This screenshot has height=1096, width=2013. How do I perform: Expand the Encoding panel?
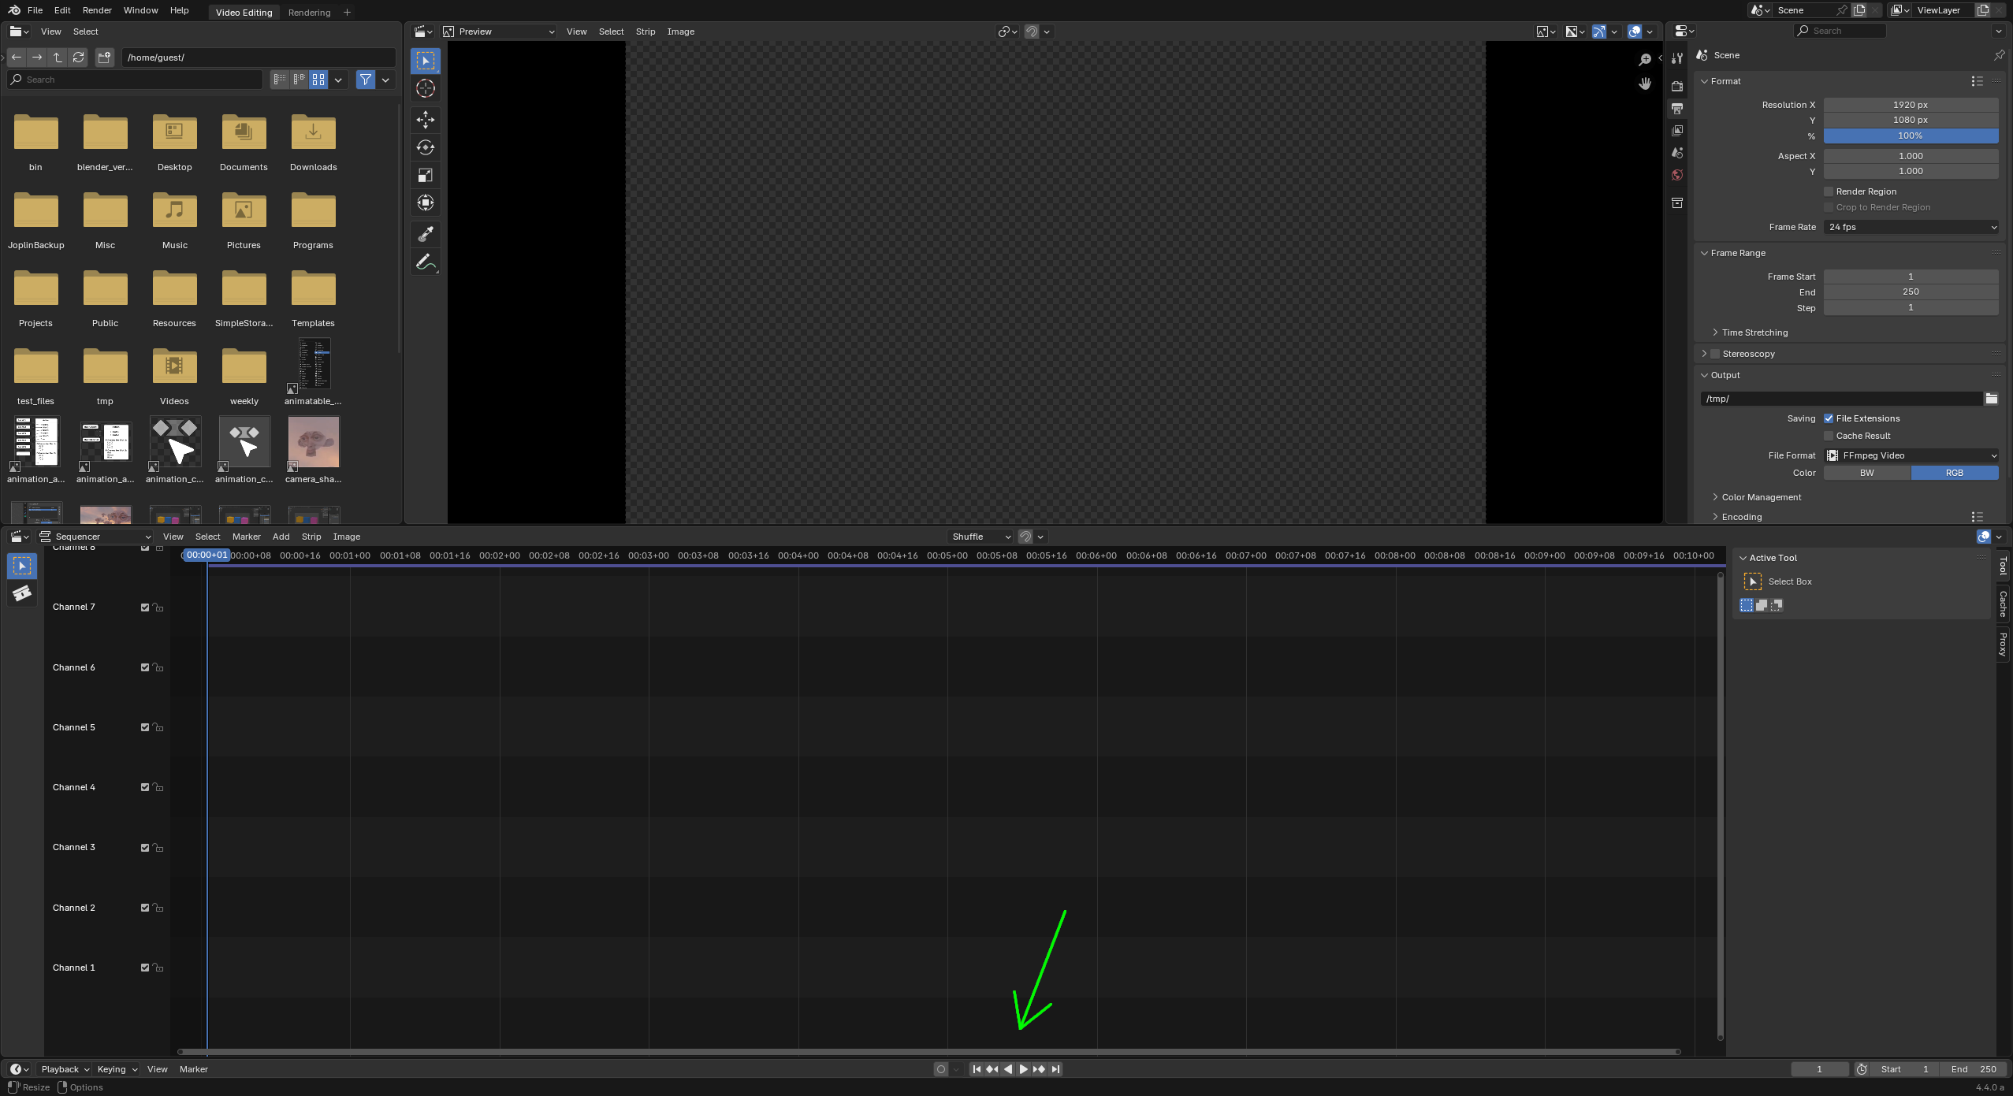pos(1741,517)
